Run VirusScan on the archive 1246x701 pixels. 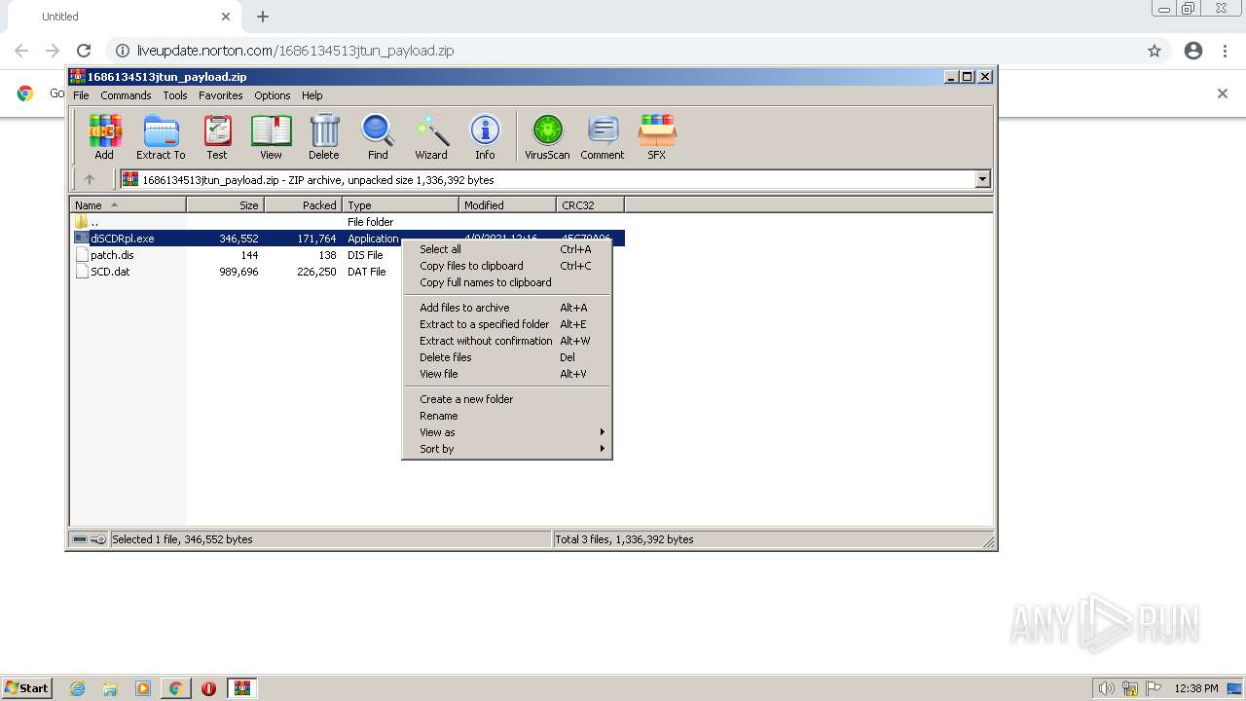[x=547, y=137]
